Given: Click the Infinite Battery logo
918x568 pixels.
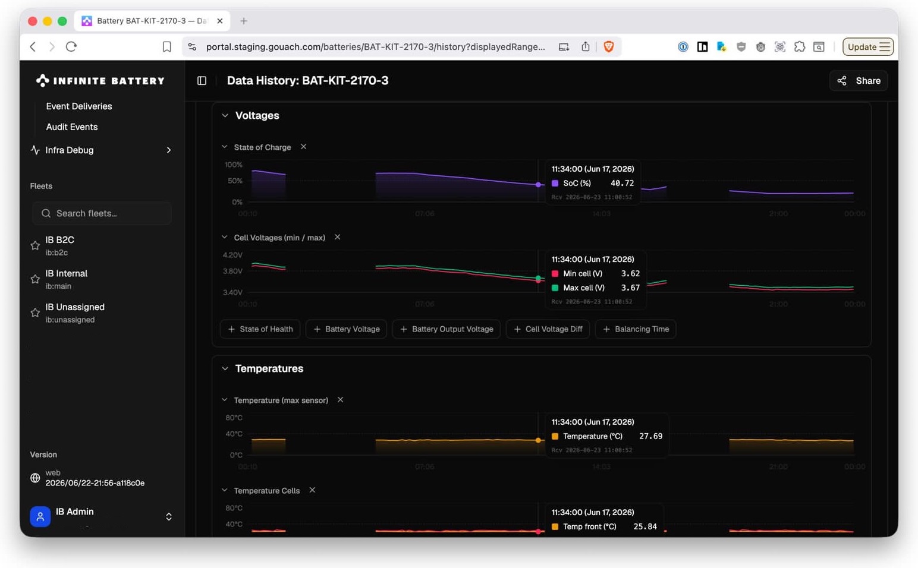Looking at the screenshot, I should coord(100,81).
